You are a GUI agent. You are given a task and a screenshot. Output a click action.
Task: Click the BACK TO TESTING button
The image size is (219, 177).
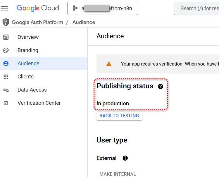119,116
